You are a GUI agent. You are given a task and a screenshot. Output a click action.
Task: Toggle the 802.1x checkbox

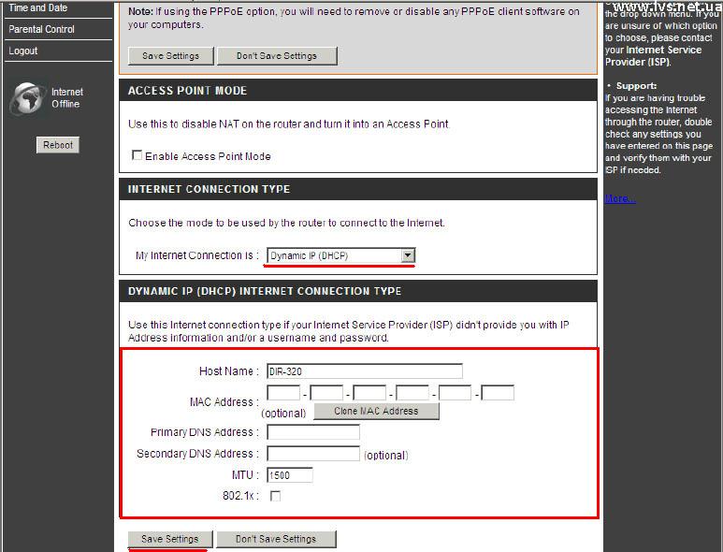click(x=275, y=496)
